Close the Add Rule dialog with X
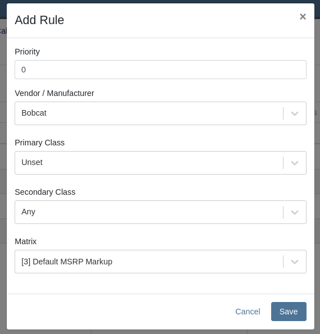The width and height of the screenshot is (320, 334). click(303, 17)
